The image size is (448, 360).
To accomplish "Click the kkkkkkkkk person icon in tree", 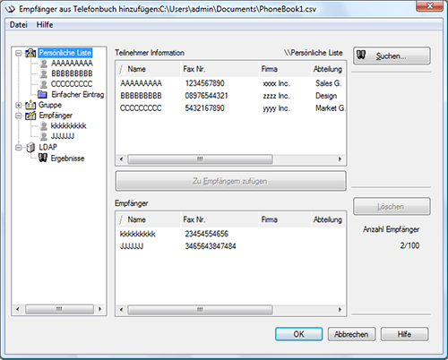I will coord(44,126).
